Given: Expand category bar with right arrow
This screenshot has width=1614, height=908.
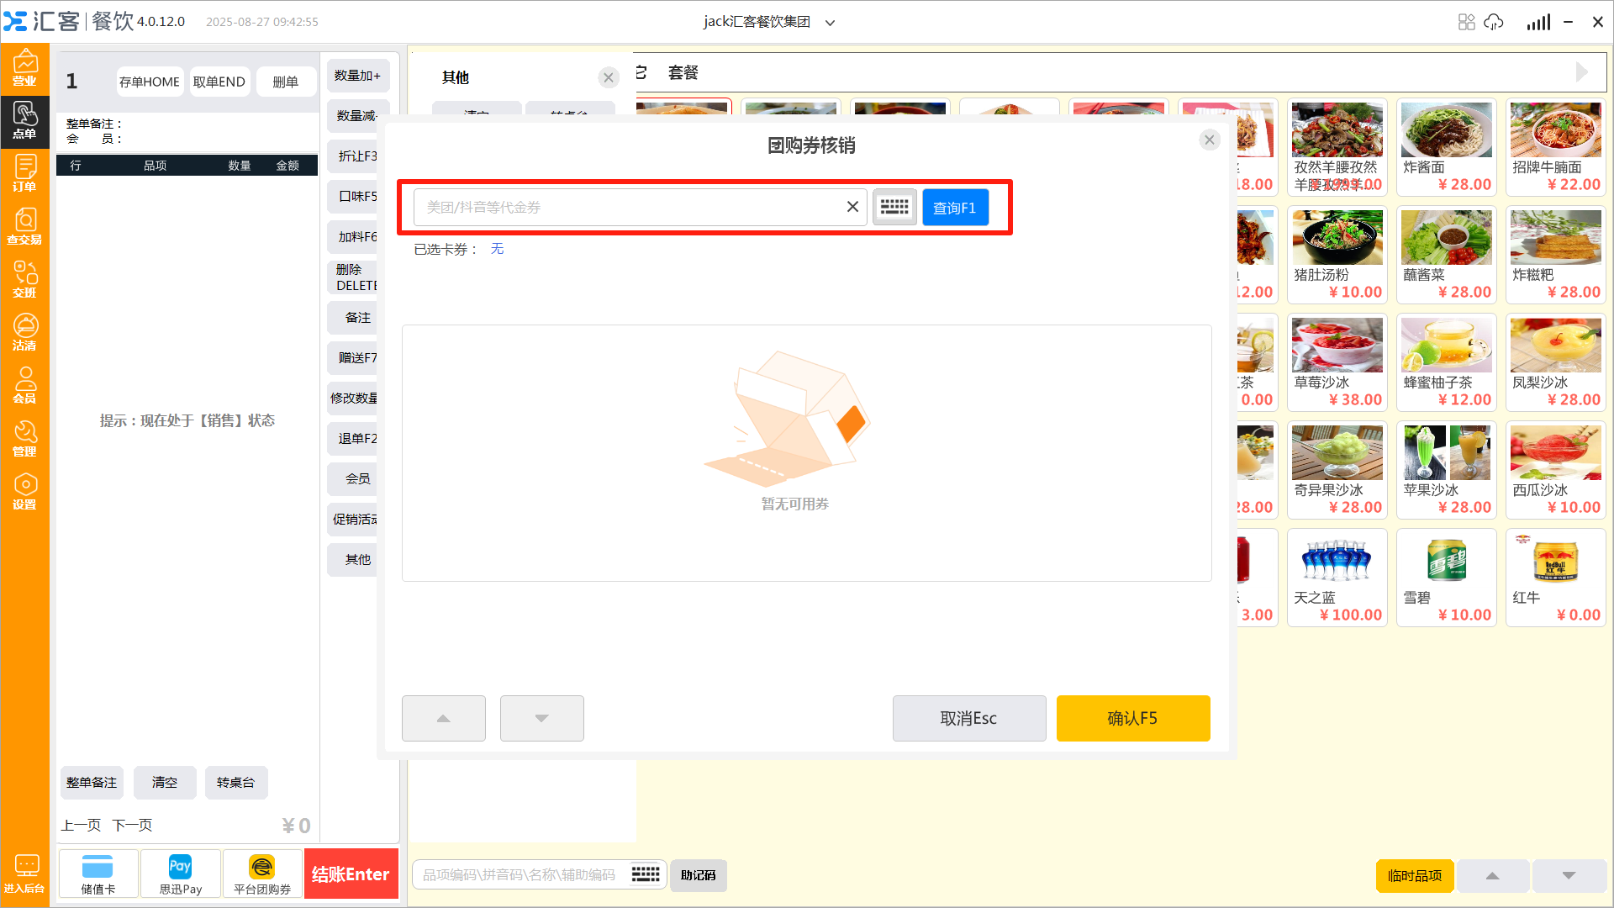Looking at the screenshot, I should 1581,72.
